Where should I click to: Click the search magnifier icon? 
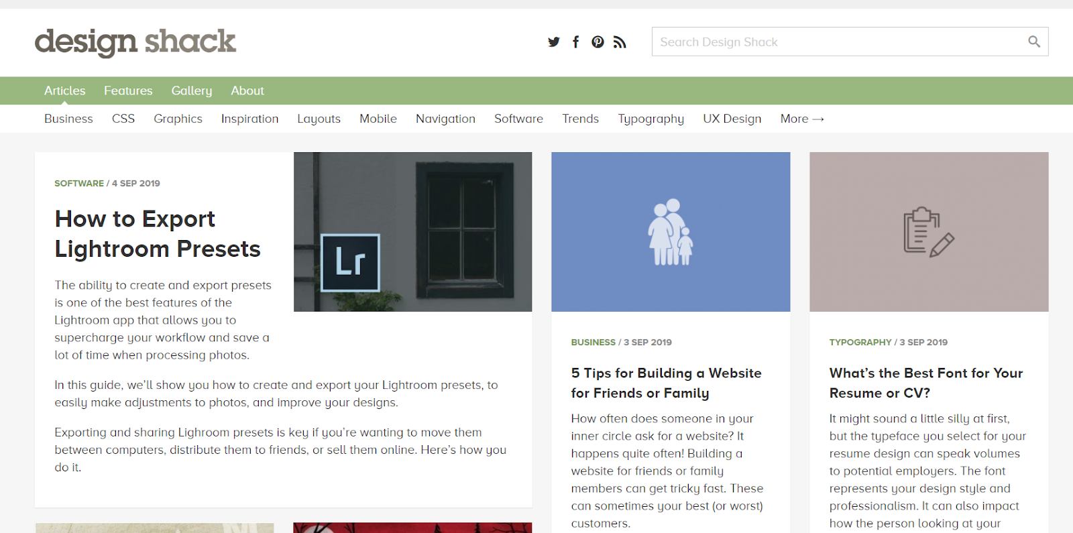tap(1034, 42)
